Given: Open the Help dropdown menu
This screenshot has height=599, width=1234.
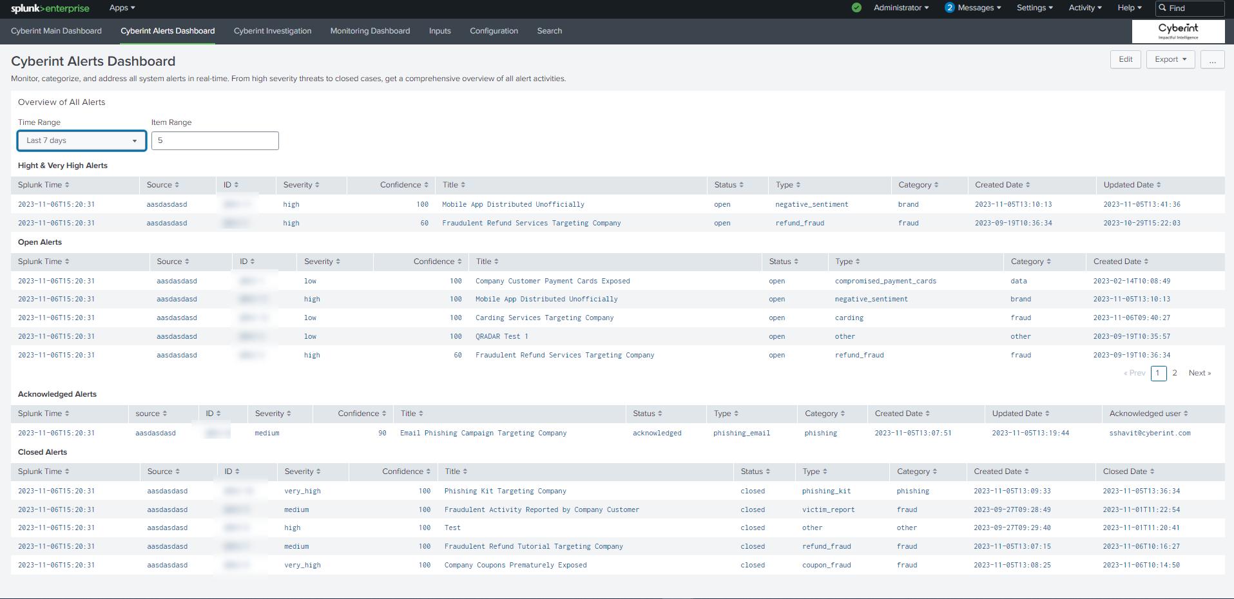Looking at the screenshot, I should point(1130,8).
